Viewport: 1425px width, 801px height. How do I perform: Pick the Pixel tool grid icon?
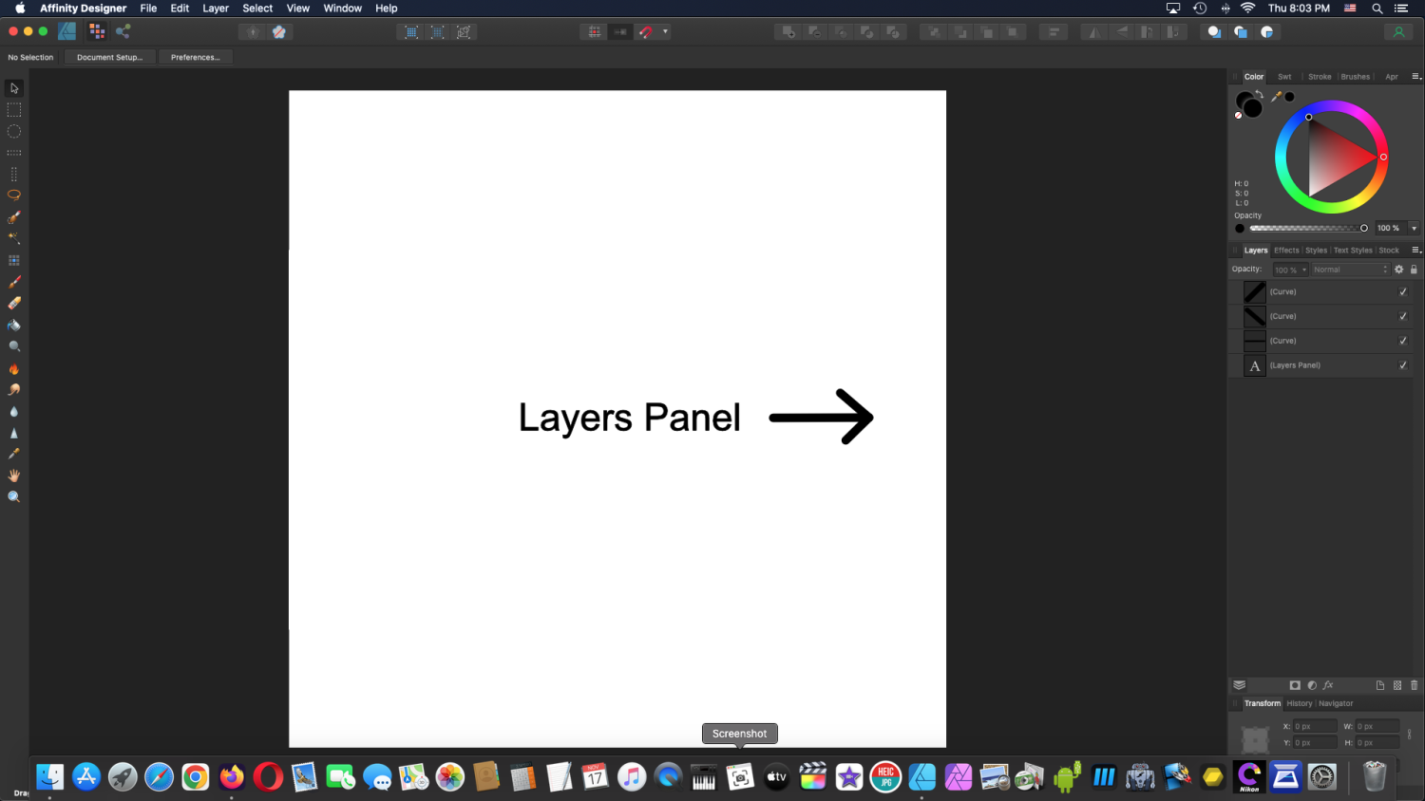tap(14, 260)
